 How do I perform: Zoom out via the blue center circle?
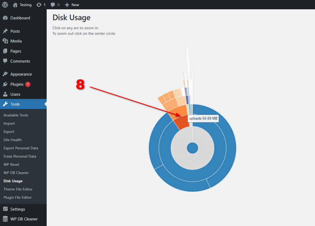click(193, 148)
